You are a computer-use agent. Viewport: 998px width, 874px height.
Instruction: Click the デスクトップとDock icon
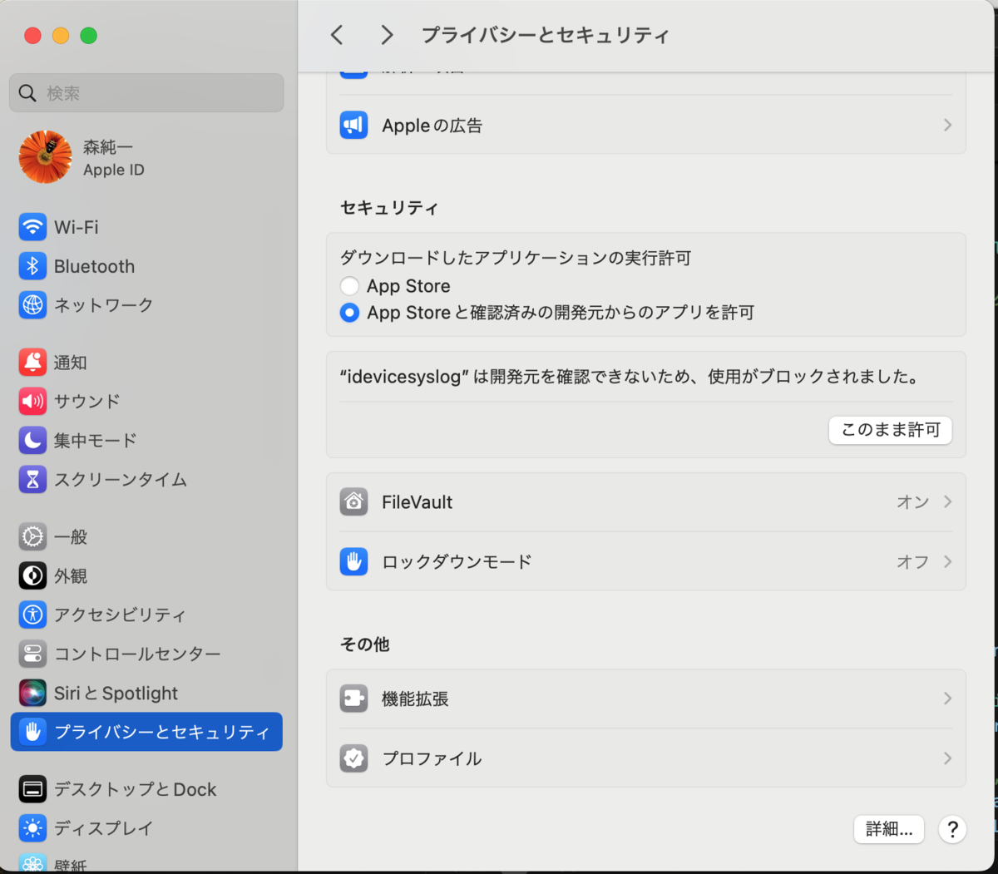pyautogui.click(x=32, y=789)
